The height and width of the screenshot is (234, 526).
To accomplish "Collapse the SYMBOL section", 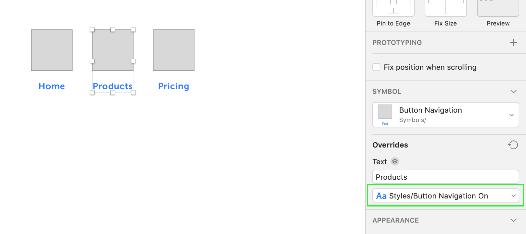I will tap(513, 92).
